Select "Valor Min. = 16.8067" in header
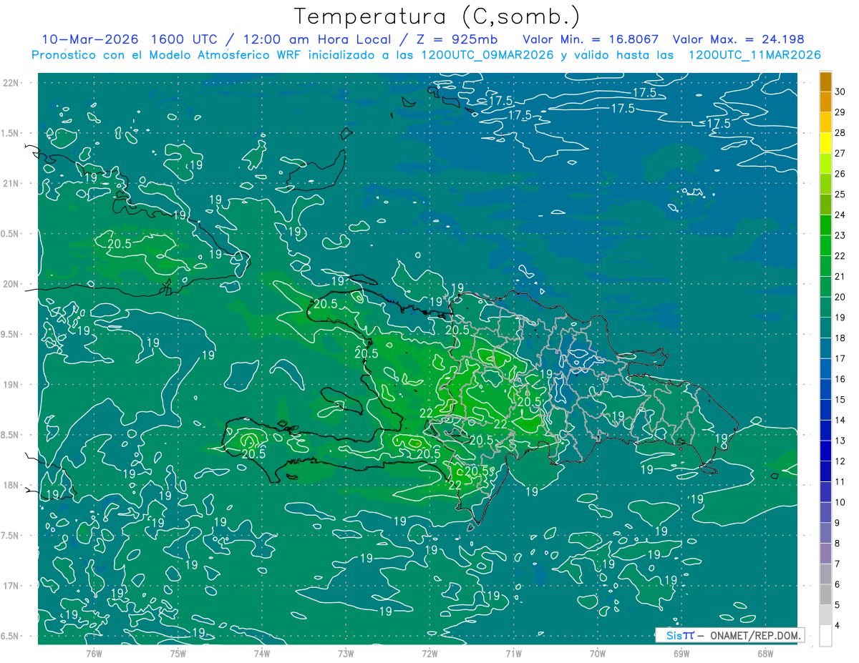The width and height of the screenshot is (859, 663). (x=591, y=39)
